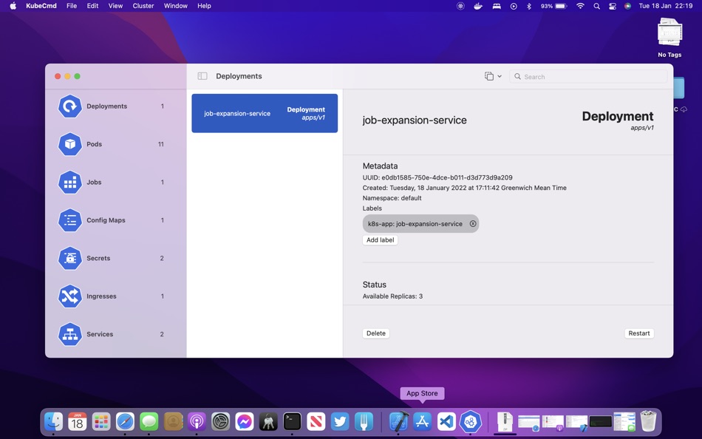702x439 pixels.
Task: Open the Services section in sidebar
Action: (111, 334)
